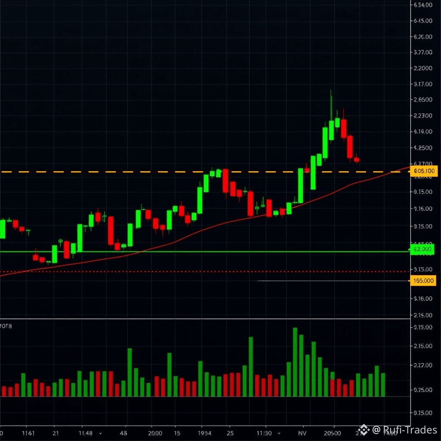The image size is (441, 441).
Task: Click the 3.77.00 price axis label
Action: click(x=423, y=52)
